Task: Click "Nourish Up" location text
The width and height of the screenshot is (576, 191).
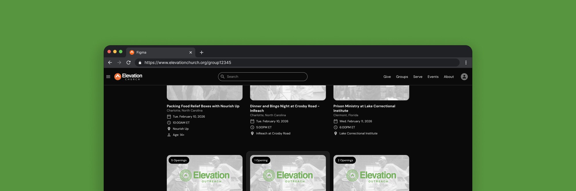Action: [181, 129]
